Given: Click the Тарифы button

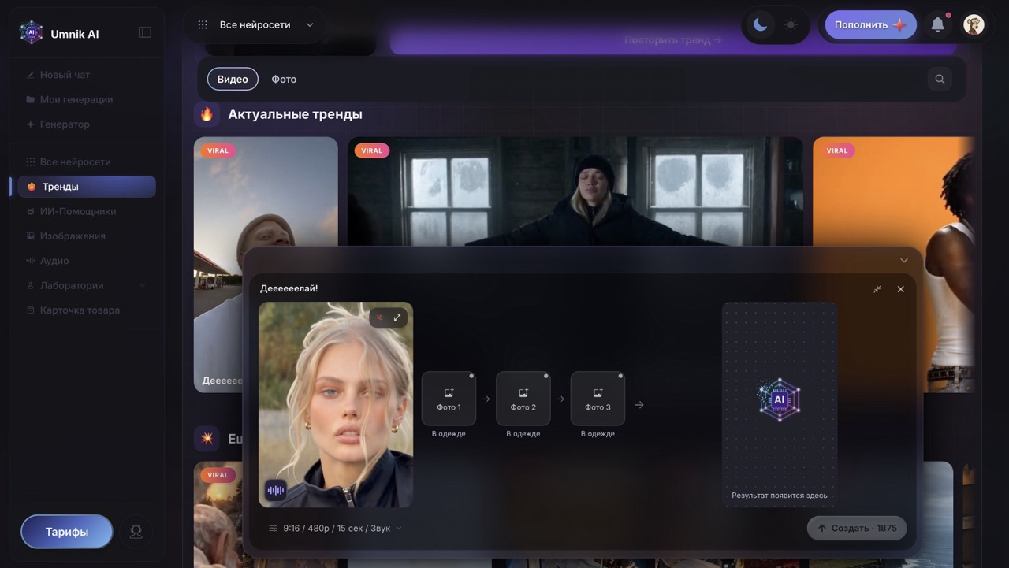Looking at the screenshot, I should click(x=67, y=532).
